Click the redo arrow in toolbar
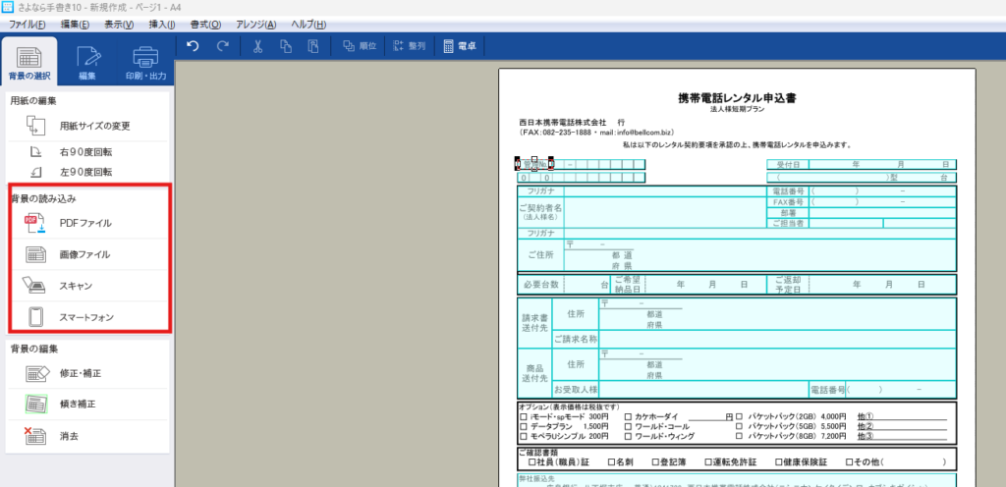The image size is (1006, 487). [x=223, y=46]
